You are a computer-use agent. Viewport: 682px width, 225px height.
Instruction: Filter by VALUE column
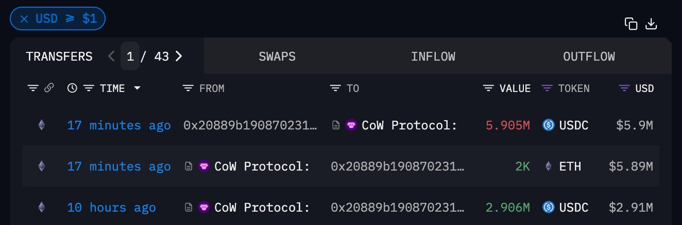pos(488,88)
